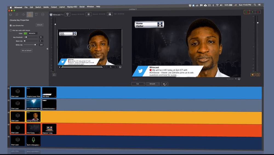Screen dimensions: 274x155
Task: Select the Chroma Key properties tab
Action: (x=30, y=15)
